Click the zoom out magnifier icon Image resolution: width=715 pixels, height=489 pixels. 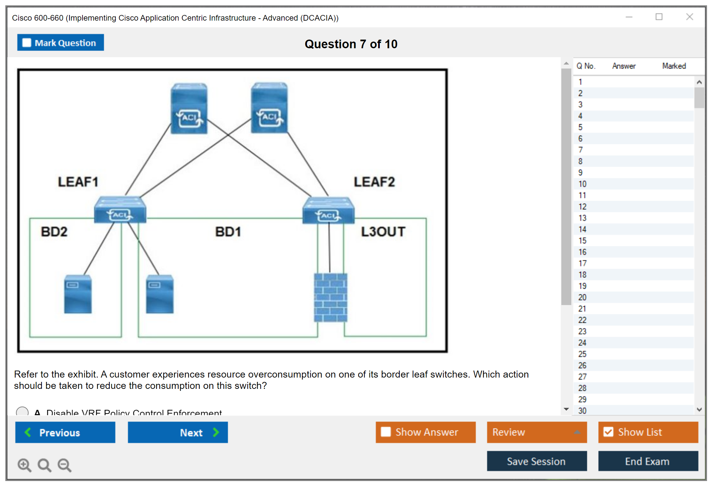pyautogui.click(x=65, y=465)
